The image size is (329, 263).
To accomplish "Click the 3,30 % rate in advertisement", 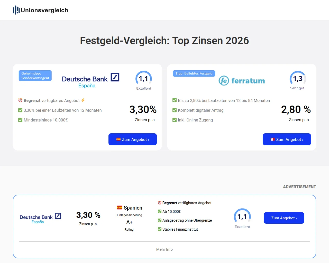I will (x=88, y=215).
